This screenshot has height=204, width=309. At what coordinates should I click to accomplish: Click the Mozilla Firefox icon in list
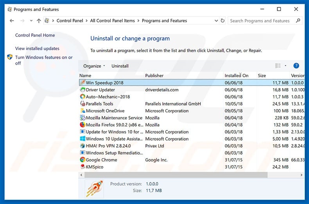coord(83,125)
